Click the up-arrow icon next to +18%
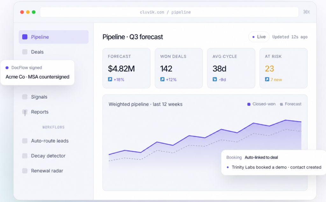The image size is (326, 202). [x=110, y=79]
